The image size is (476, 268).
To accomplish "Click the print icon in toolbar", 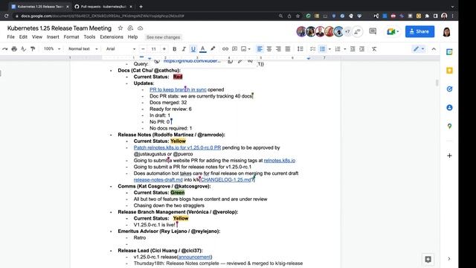I will [x=14, y=49].
